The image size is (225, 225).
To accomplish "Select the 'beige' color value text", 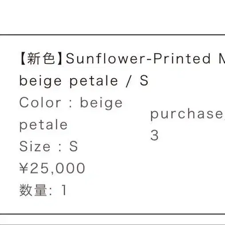I will pyautogui.click(x=101, y=103).
